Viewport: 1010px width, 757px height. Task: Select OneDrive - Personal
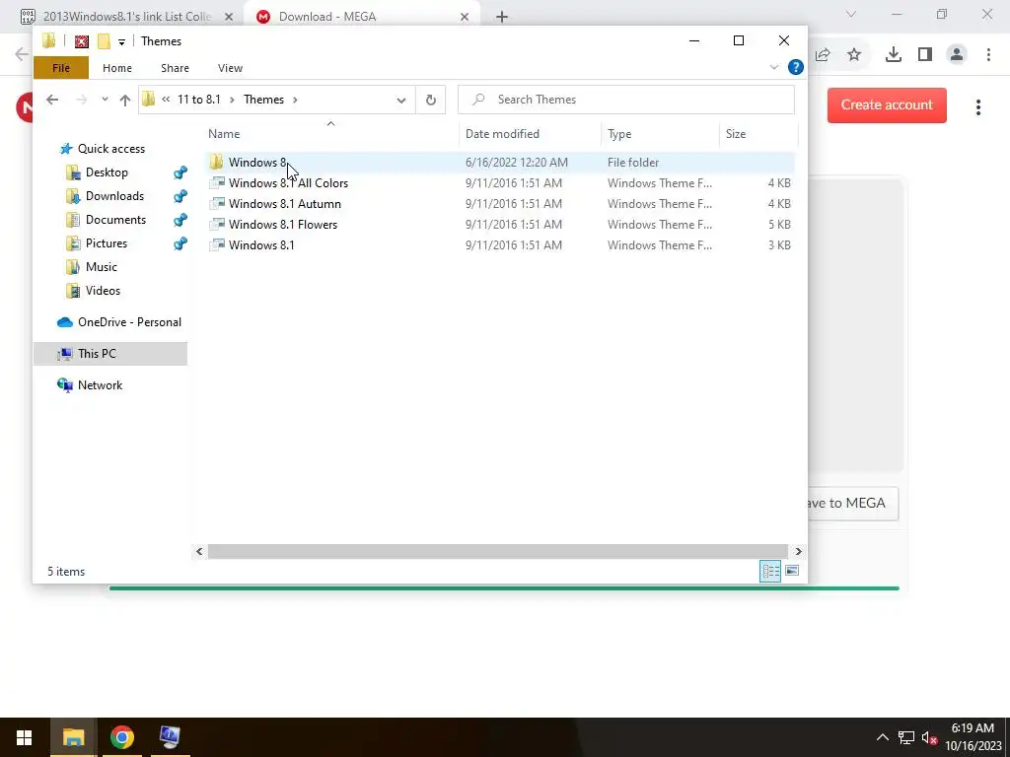coord(129,322)
